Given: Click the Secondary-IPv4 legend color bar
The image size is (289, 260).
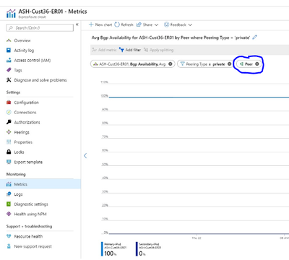Looking at the screenshot, I should 137,249.
